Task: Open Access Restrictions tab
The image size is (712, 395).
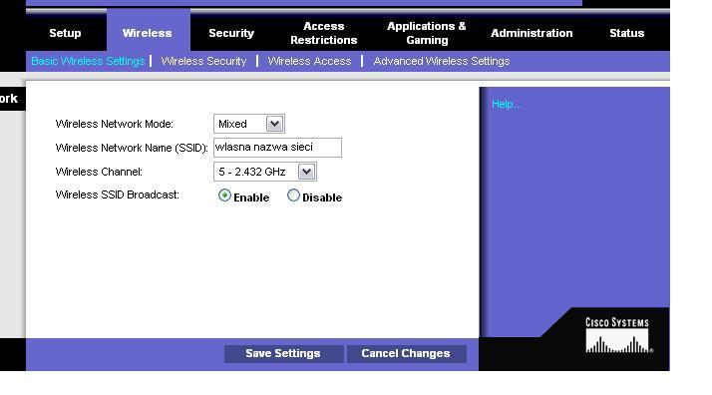Action: (x=324, y=33)
